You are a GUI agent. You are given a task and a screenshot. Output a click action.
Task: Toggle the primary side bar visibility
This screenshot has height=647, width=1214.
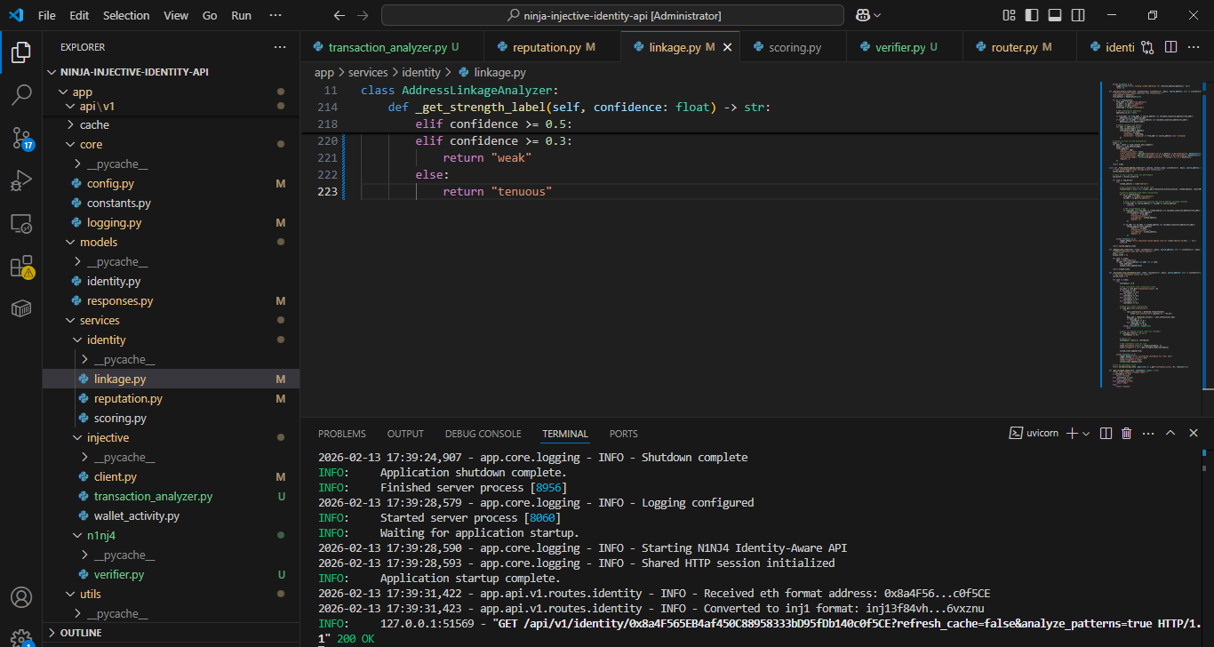[1032, 15]
